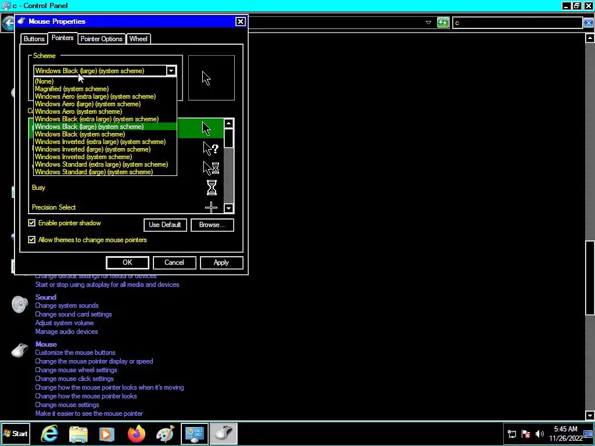Select the Mouse Properties taskbar item
Image resolution: width=595 pixels, height=446 pixels.
pyautogui.click(x=223, y=434)
